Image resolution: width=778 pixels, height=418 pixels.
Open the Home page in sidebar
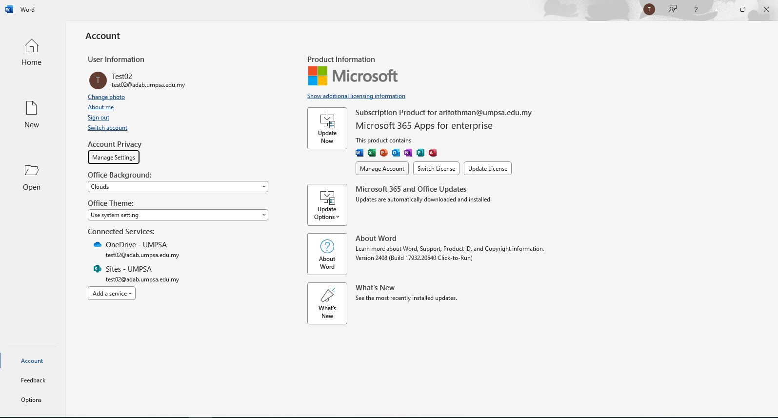31,53
